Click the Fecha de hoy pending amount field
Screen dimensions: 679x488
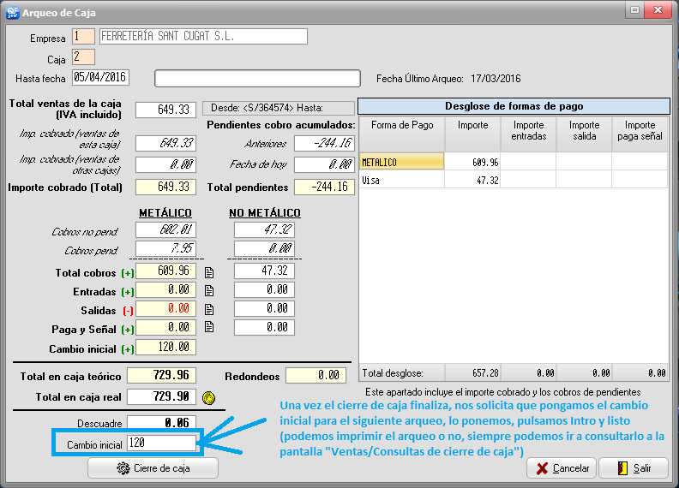coord(324,164)
